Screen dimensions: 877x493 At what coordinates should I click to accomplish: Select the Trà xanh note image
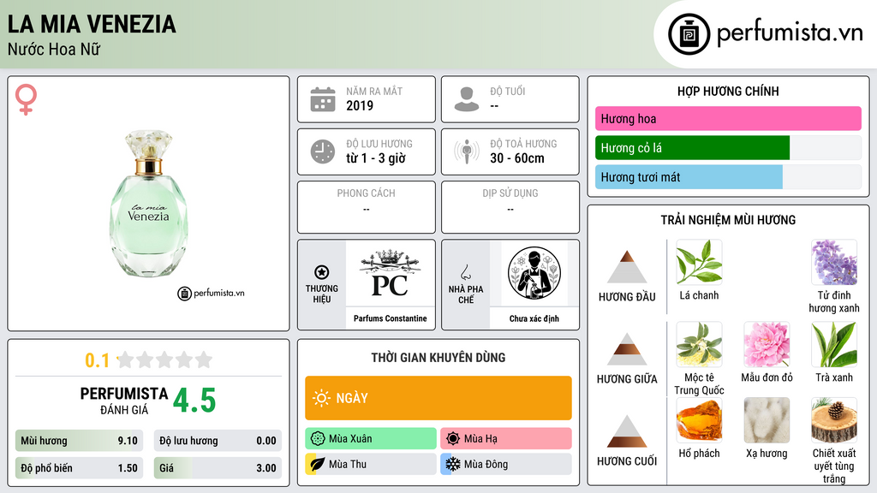(x=834, y=344)
